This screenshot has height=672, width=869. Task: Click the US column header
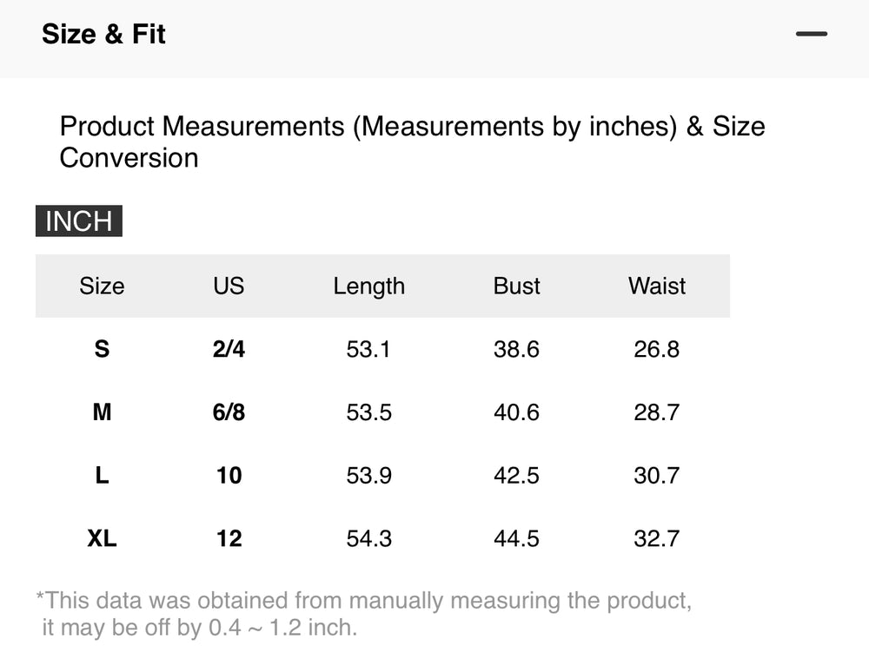[x=229, y=287]
